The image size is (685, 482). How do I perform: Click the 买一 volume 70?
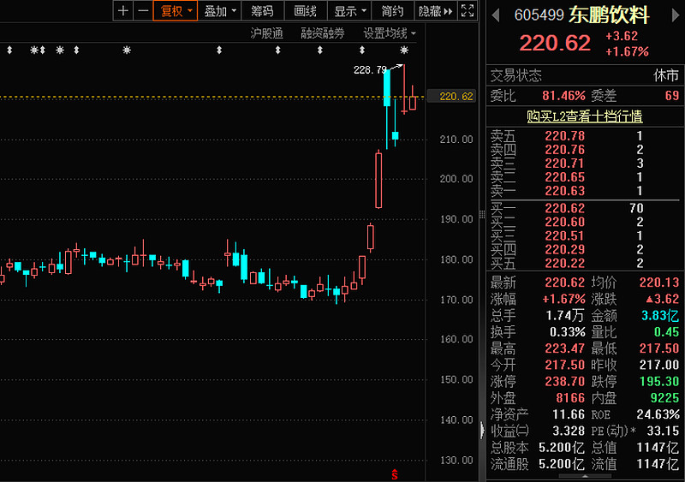636,208
